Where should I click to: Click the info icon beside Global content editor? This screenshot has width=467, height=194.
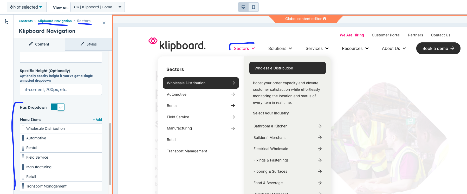click(x=325, y=19)
